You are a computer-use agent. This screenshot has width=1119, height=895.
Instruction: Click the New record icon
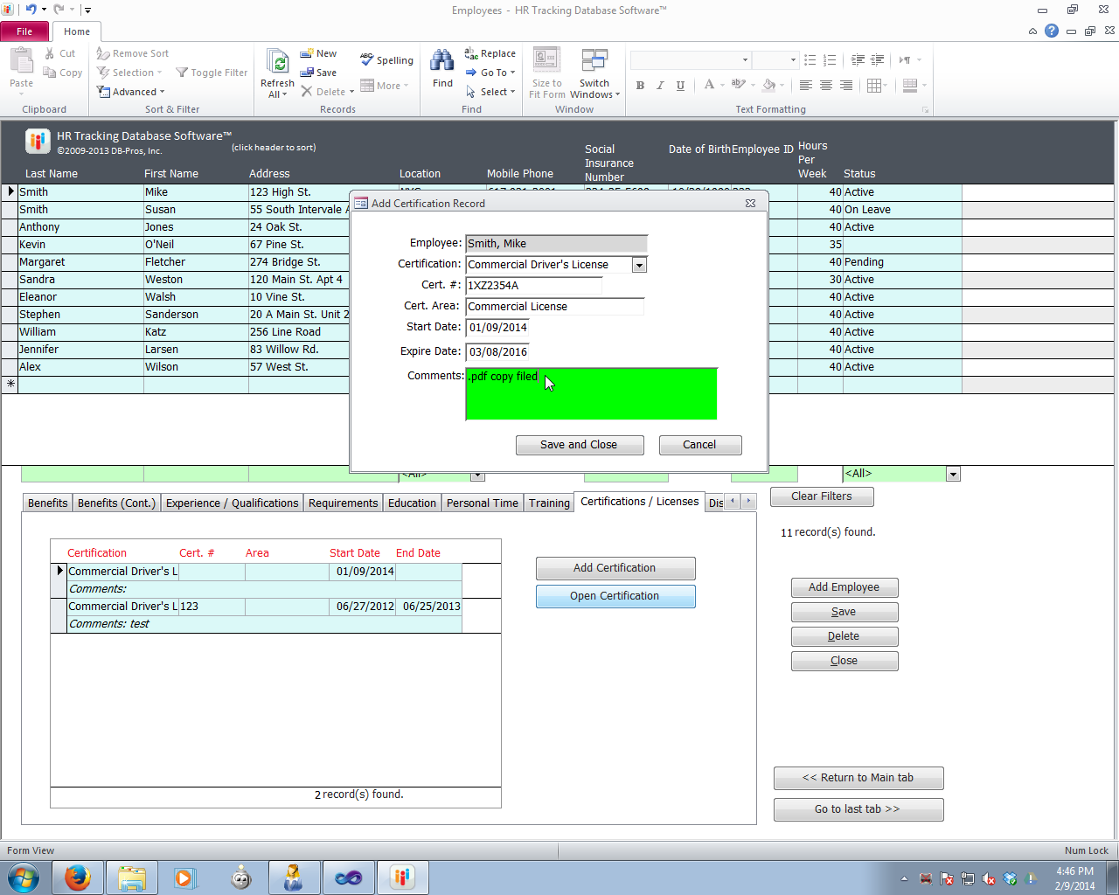click(x=307, y=53)
